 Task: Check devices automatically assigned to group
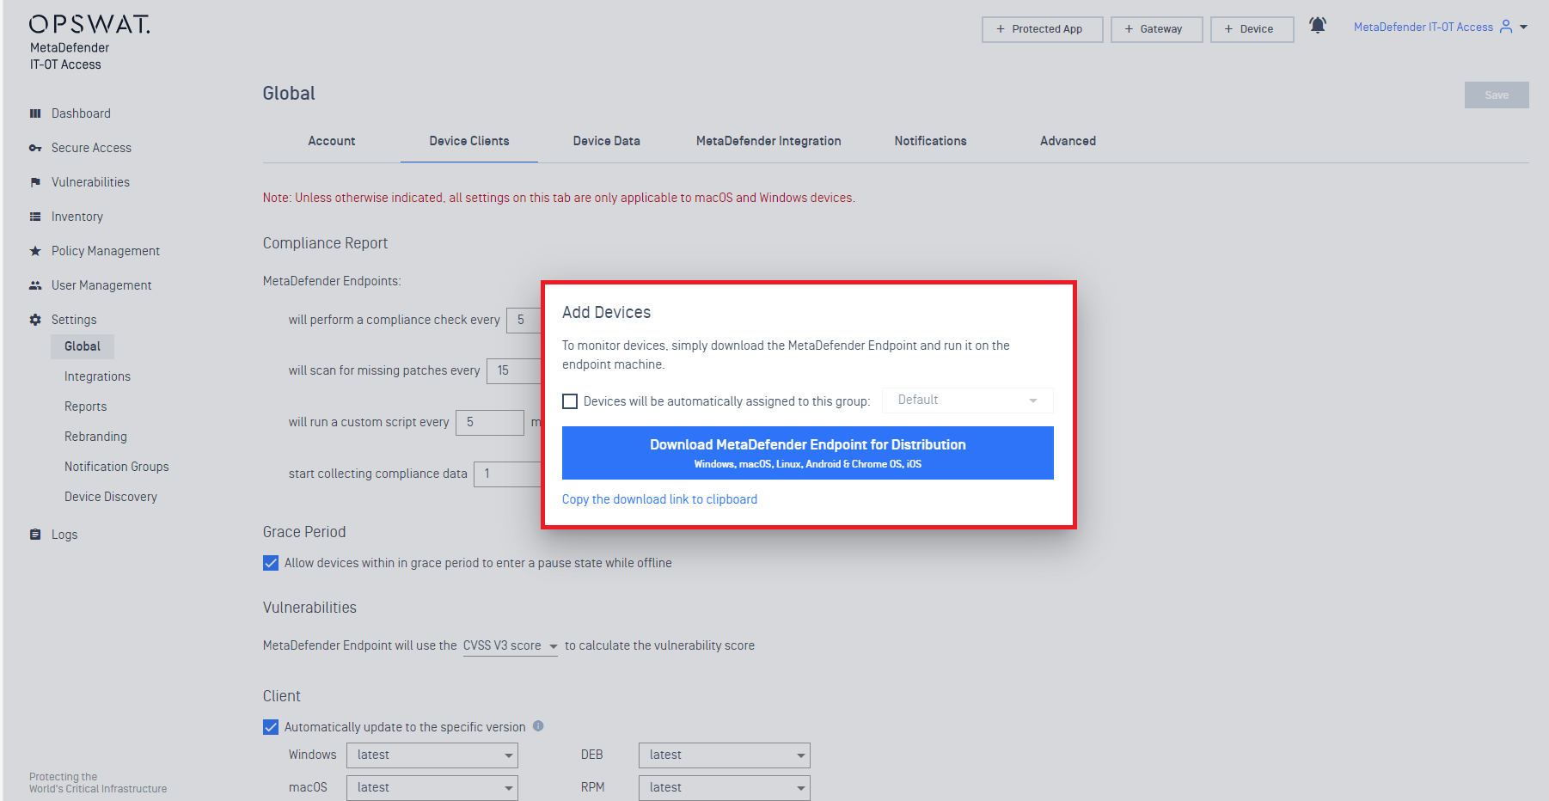[570, 401]
